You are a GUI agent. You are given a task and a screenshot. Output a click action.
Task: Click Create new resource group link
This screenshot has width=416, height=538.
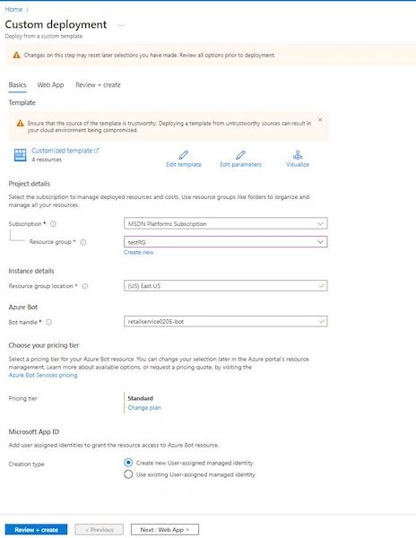(139, 253)
